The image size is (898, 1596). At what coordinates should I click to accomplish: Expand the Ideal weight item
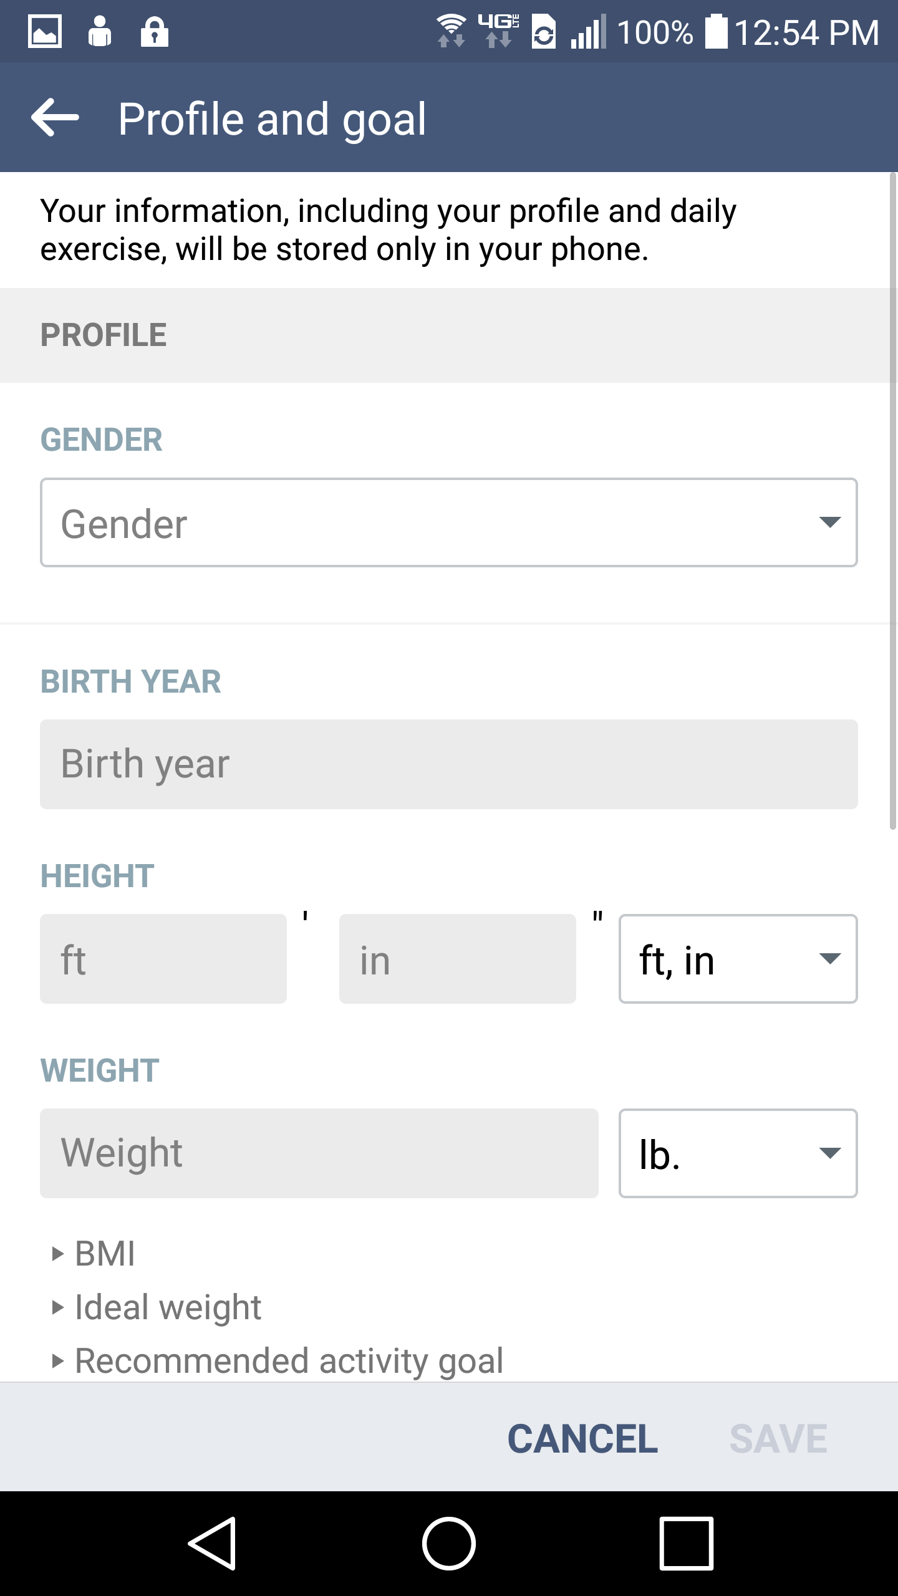[157, 1307]
